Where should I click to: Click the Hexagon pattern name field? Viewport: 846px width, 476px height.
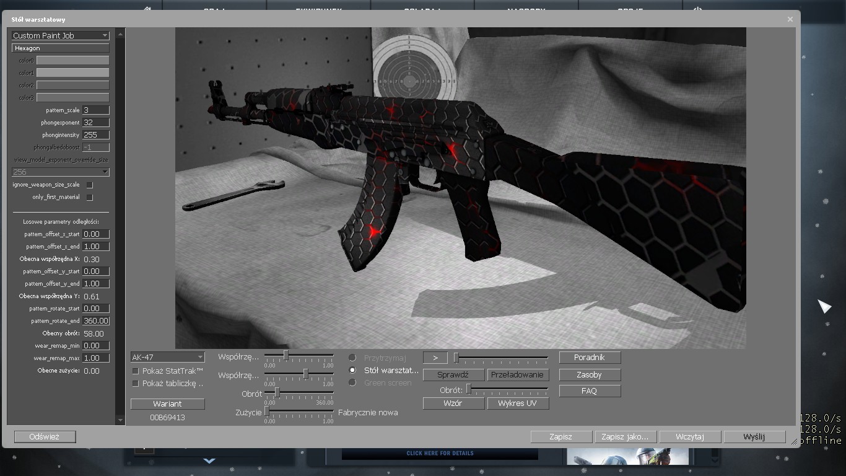point(61,48)
